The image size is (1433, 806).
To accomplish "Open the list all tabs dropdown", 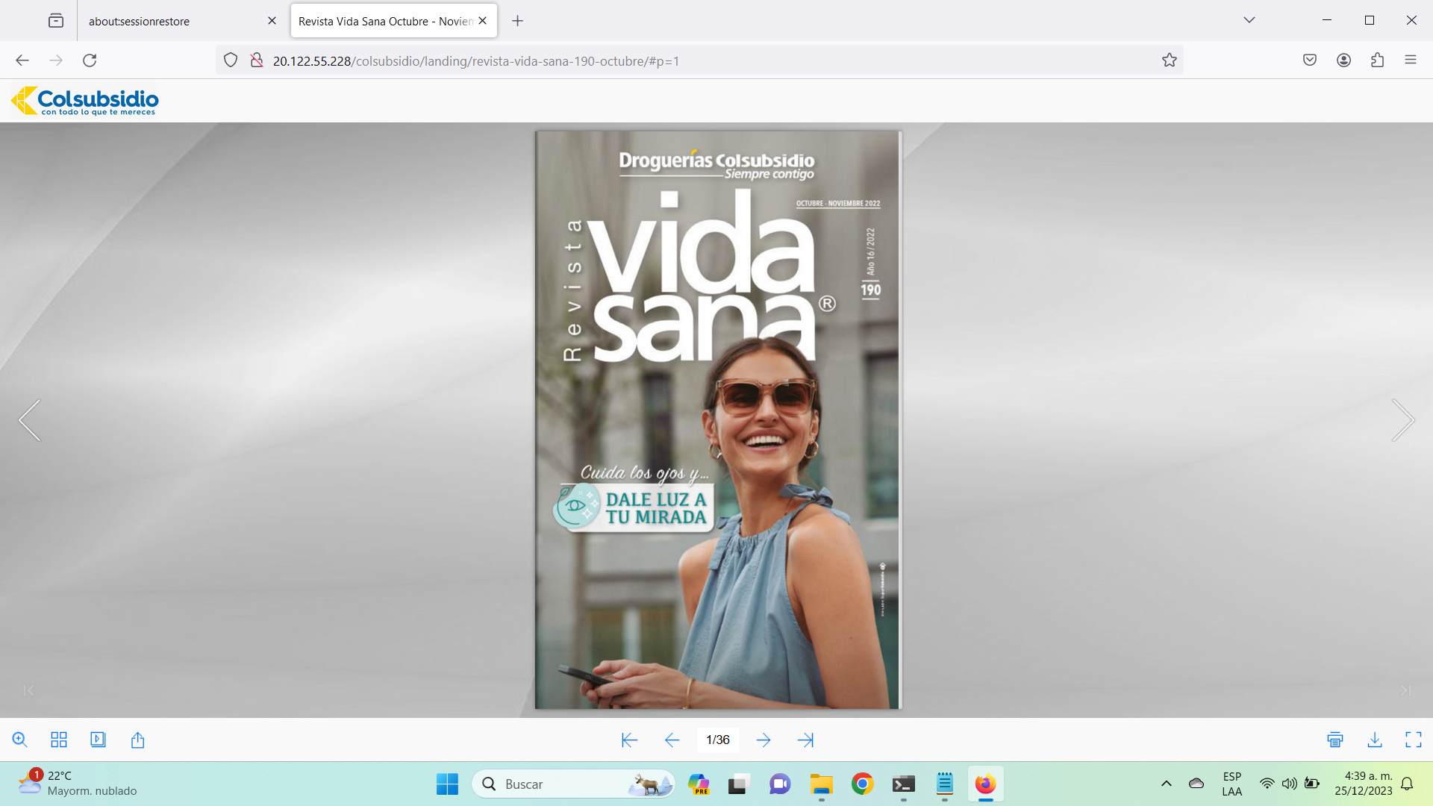I will pos(1249,20).
